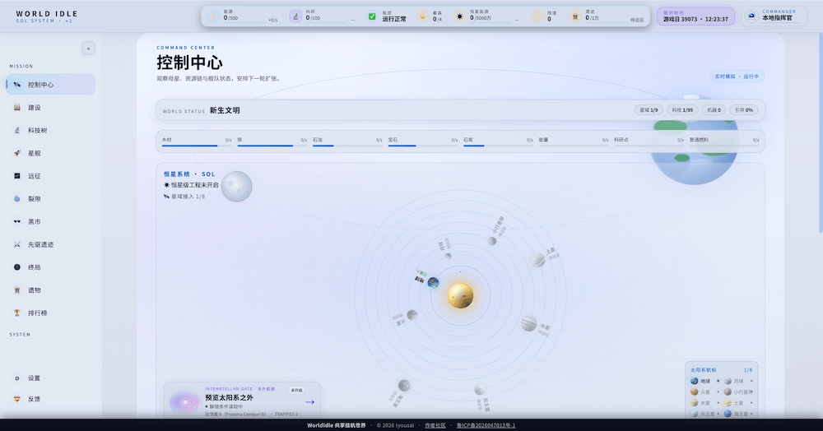
Task: Select 星舰 in the sidebar
Action: coord(51,153)
